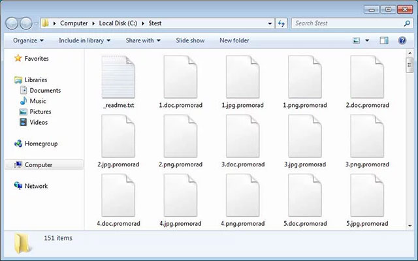The width and height of the screenshot is (418, 261).
Task: Open the Share with dropdown
Action: pyautogui.click(x=143, y=40)
